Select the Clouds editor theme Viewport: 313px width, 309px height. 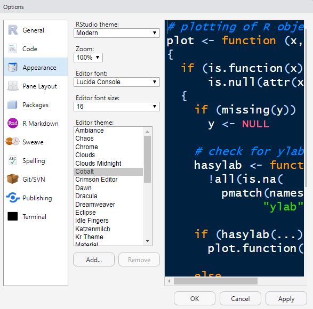click(108, 155)
